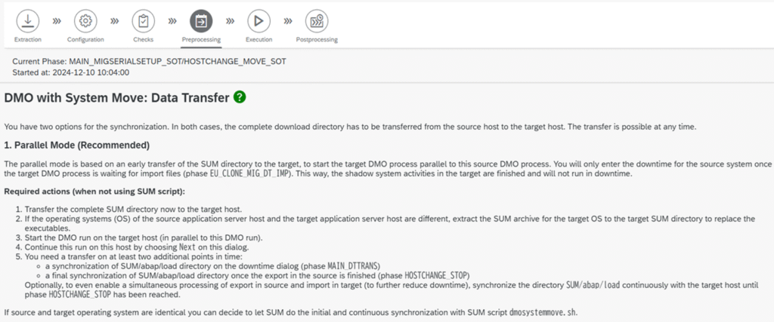Click the chevron between Extraction and Configuration
Viewport: 774px width, 322px height.
(x=57, y=21)
